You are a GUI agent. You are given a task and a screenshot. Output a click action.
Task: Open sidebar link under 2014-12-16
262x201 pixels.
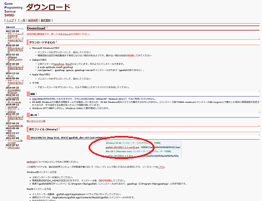tap(10, 76)
